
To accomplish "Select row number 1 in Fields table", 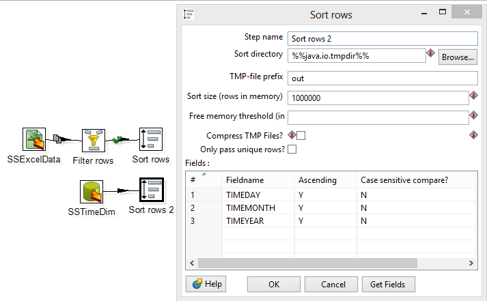I will tap(204, 195).
